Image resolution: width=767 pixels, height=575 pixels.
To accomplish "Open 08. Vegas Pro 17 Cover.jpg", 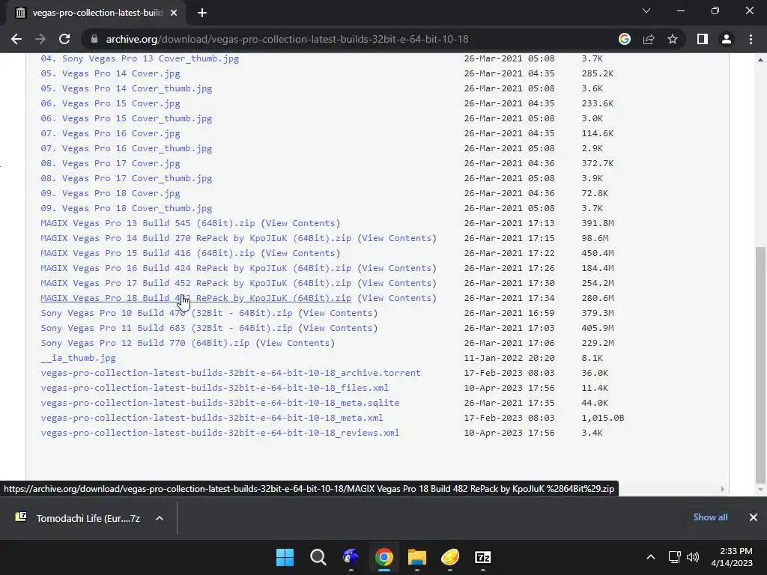I will (110, 163).
